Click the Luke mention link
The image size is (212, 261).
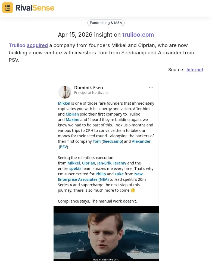pyautogui.click(x=119, y=174)
